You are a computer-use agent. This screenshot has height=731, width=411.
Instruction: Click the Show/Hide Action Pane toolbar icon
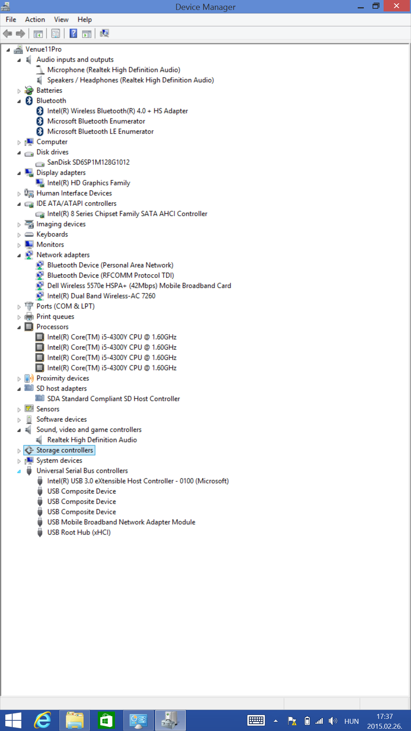[87, 34]
